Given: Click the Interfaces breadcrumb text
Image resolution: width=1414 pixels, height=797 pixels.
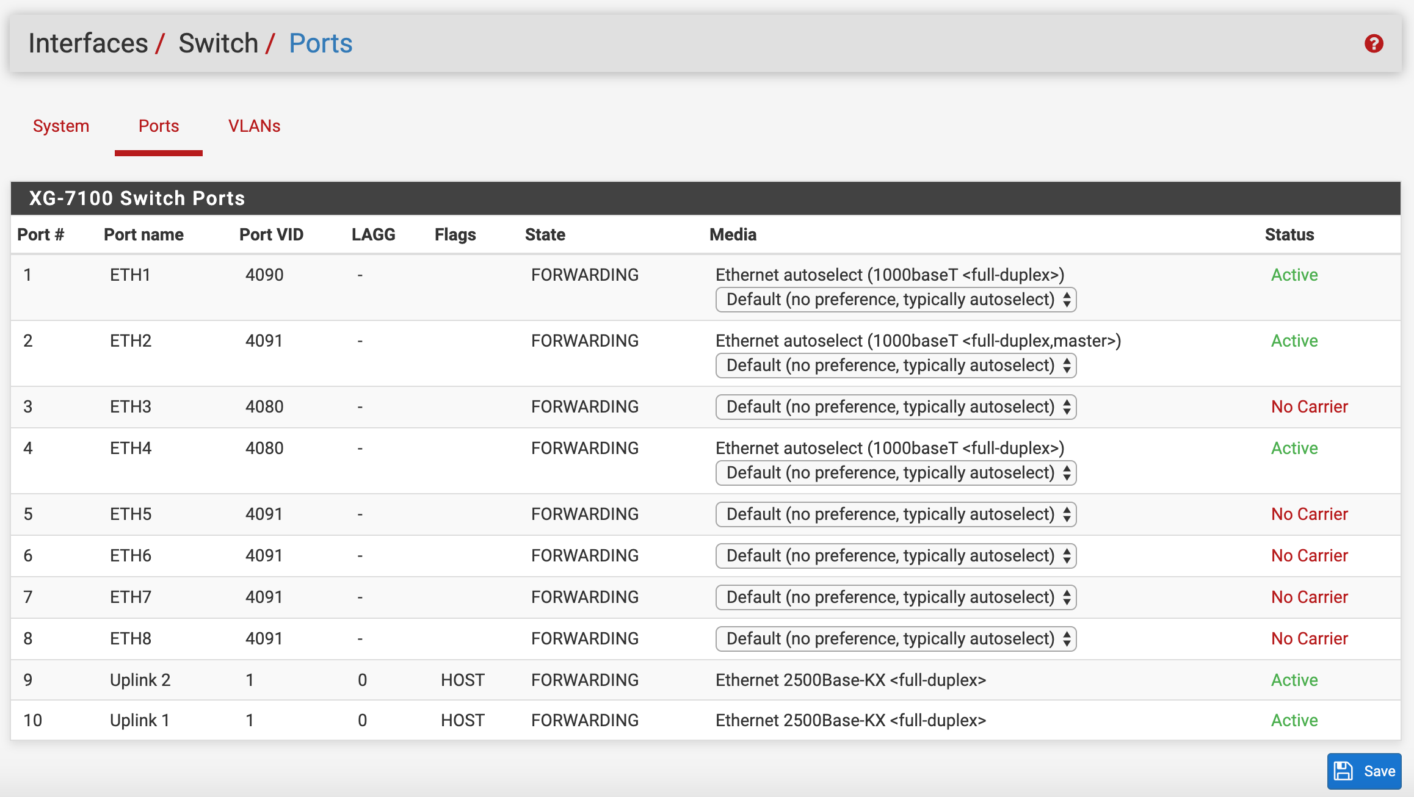Looking at the screenshot, I should (x=88, y=44).
